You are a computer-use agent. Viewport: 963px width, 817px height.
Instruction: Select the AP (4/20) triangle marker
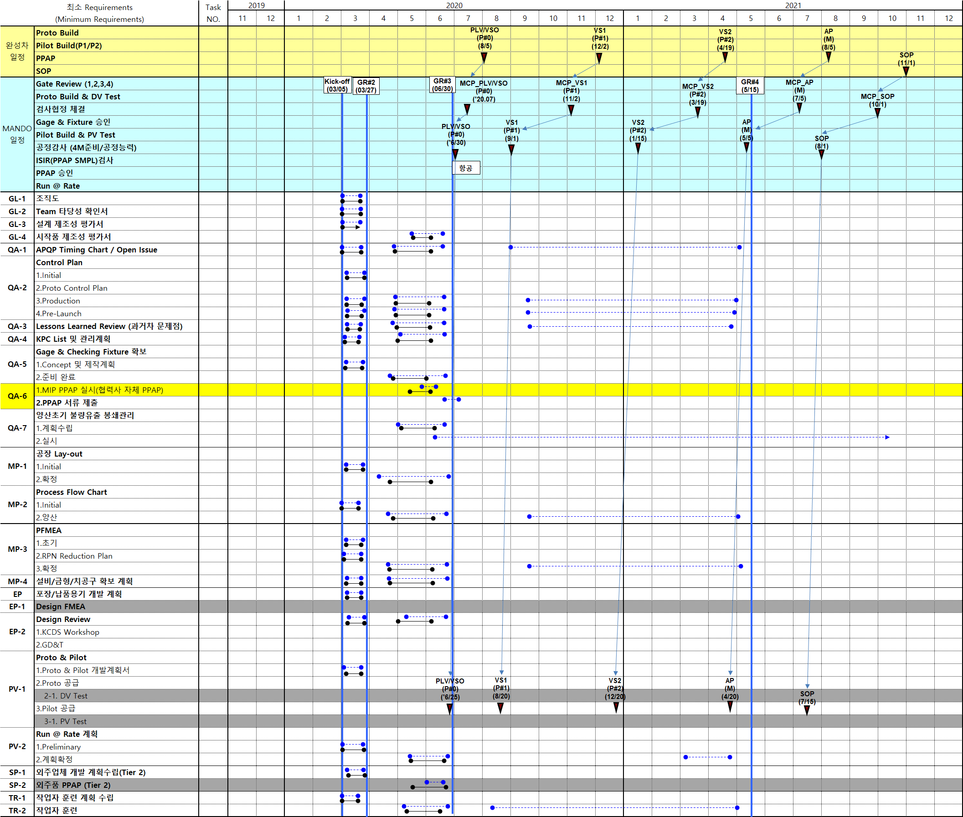(x=730, y=706)
